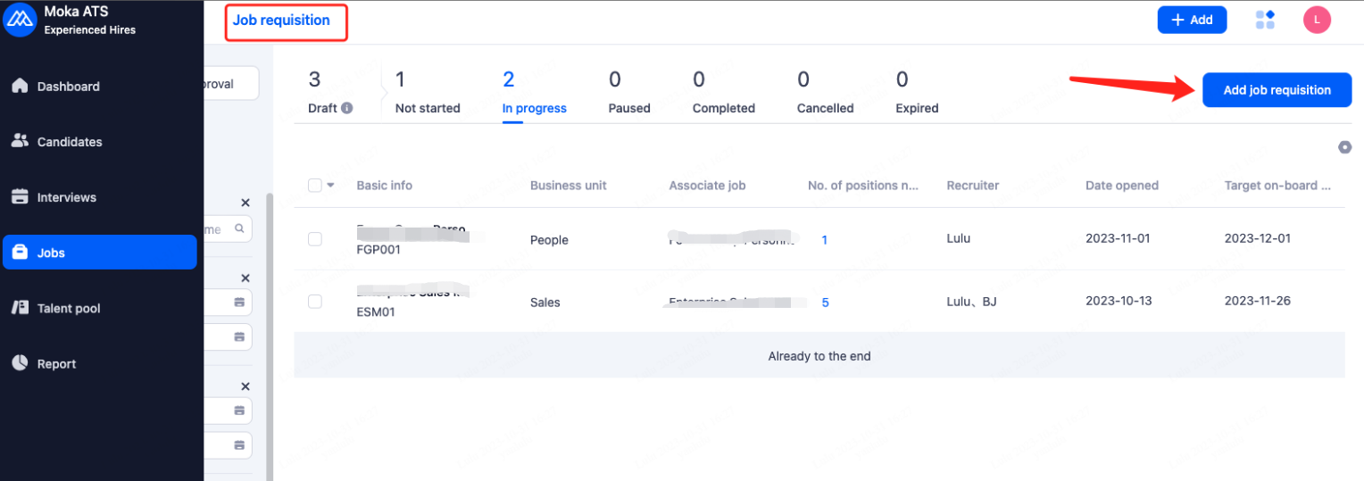The image size is (1364, 481).
Task: Check the FGP001 row checkbox
Action: click(x=314, y=239)
